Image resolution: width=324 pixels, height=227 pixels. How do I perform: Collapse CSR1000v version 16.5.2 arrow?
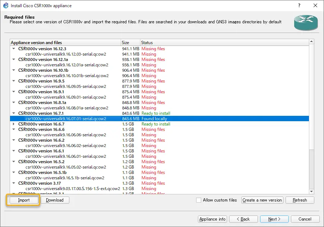(x=14, y=162)
